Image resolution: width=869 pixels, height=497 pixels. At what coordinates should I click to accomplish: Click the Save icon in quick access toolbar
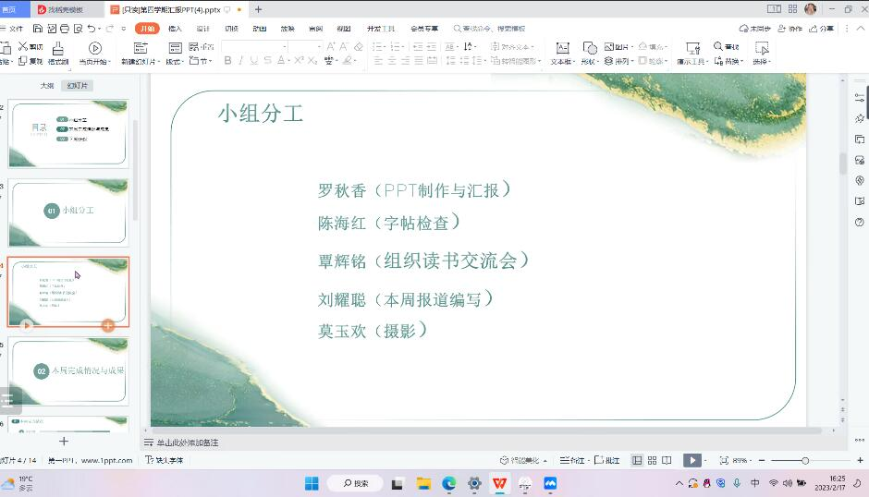point(38,29)
